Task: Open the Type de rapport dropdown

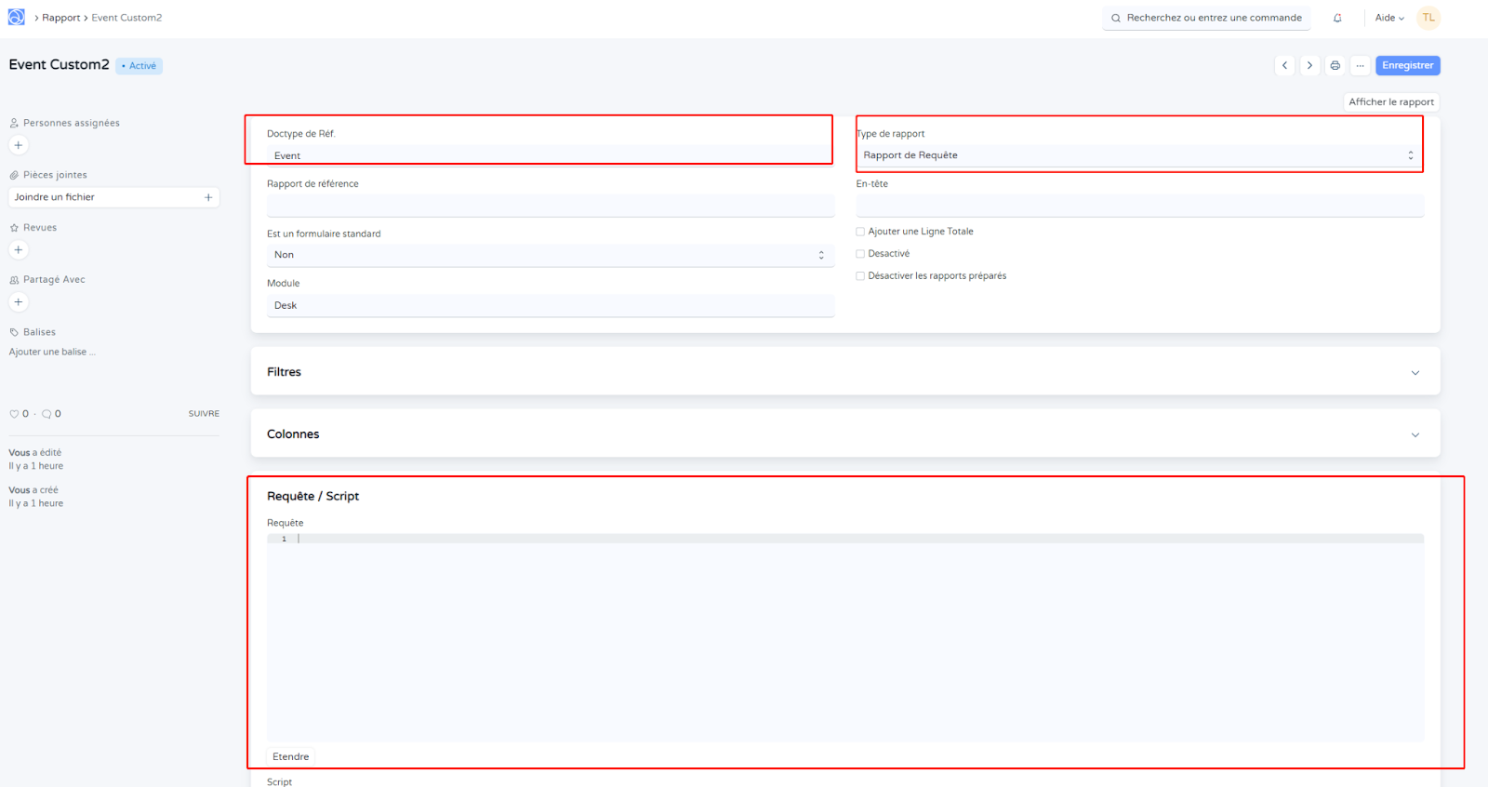Action: point(1138,155)
